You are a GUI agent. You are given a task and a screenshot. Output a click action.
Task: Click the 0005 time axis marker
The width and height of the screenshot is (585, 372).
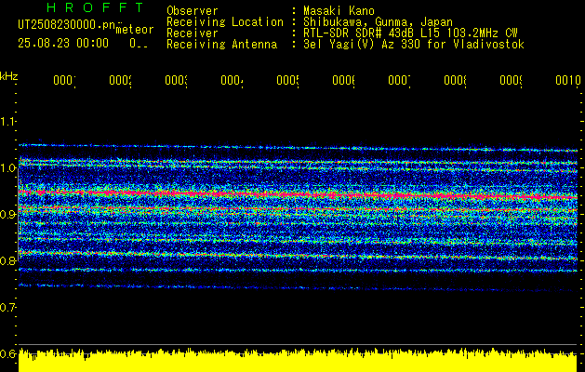point(288,80)
